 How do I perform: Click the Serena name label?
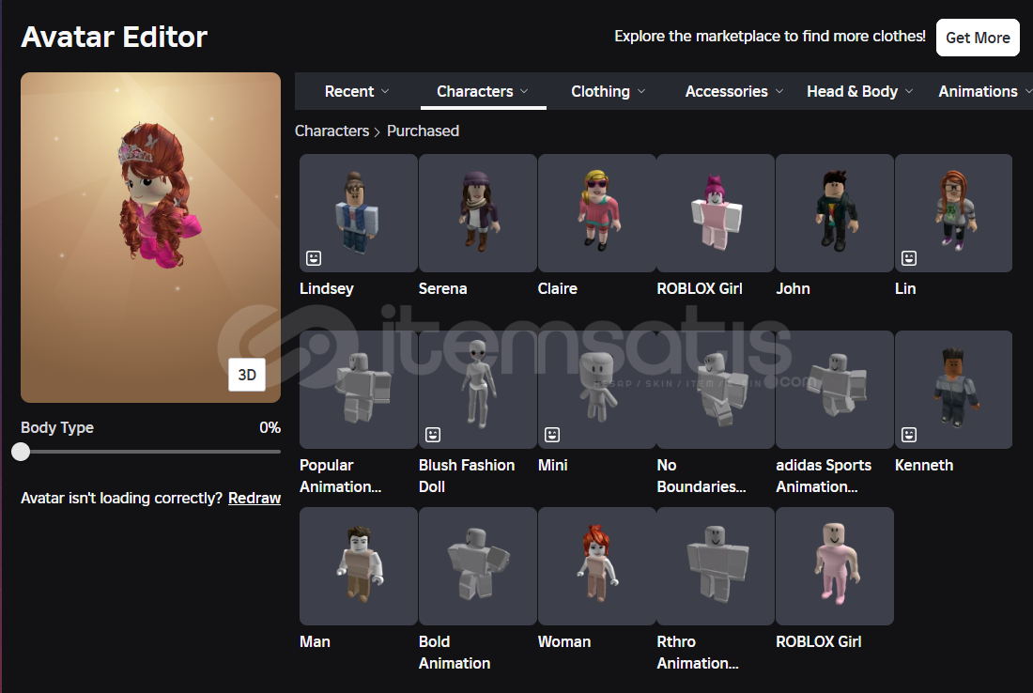coord(442,288)
